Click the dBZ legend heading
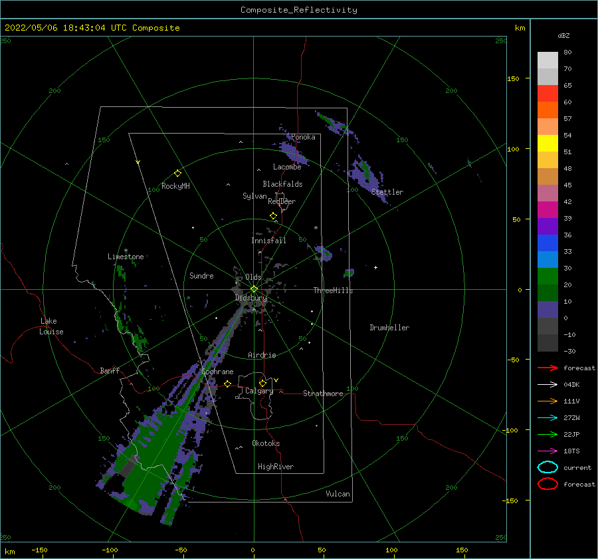The width and height of the screenshot is (598, 559). pos(563,35)
